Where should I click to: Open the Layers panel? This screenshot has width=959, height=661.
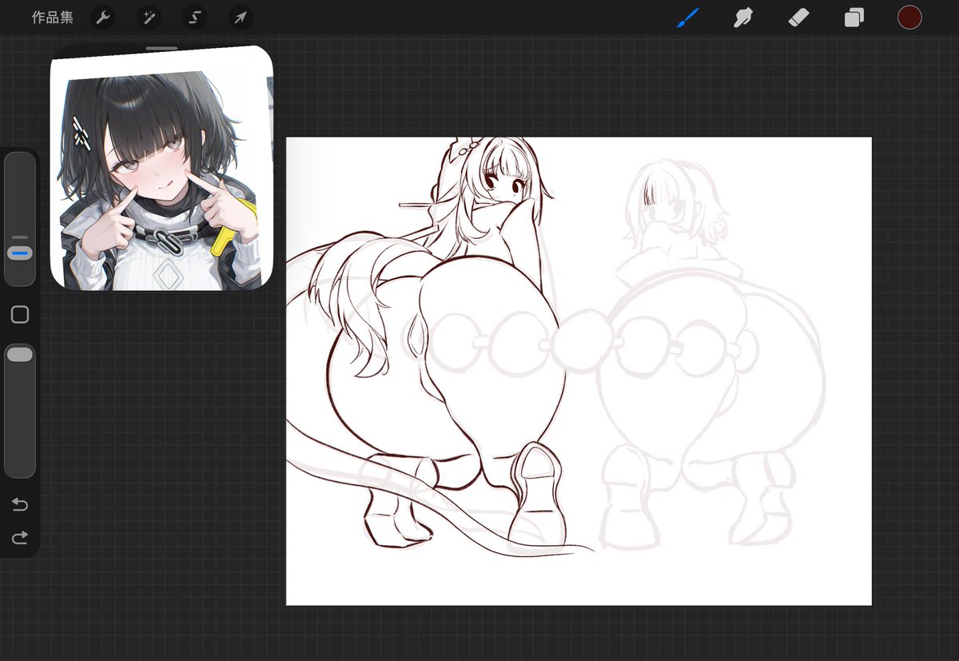[854, 18]
